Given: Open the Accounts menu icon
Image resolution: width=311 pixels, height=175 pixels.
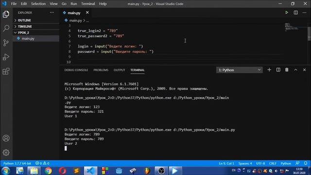Looking at the screenshot, I should click(x=6, y=138).
